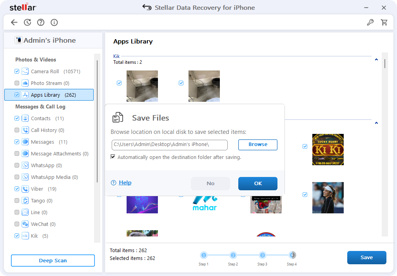The image size is (397, 276).
Task: Uncheck the Lucky Agent KiKi image checkbox
Action: (305, 146)
